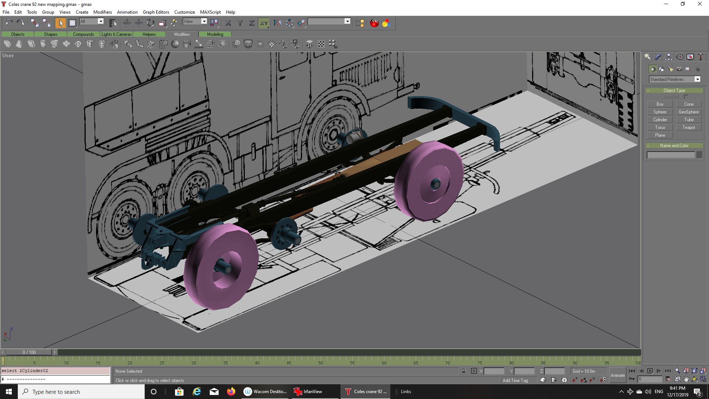
Task: Open the MAXScript menu
Action: point(210,12)
